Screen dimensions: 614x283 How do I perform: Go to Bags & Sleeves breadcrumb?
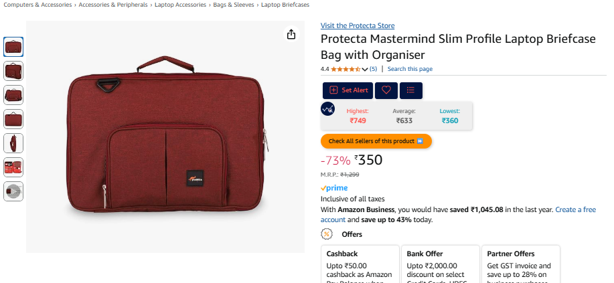point(234,5)
